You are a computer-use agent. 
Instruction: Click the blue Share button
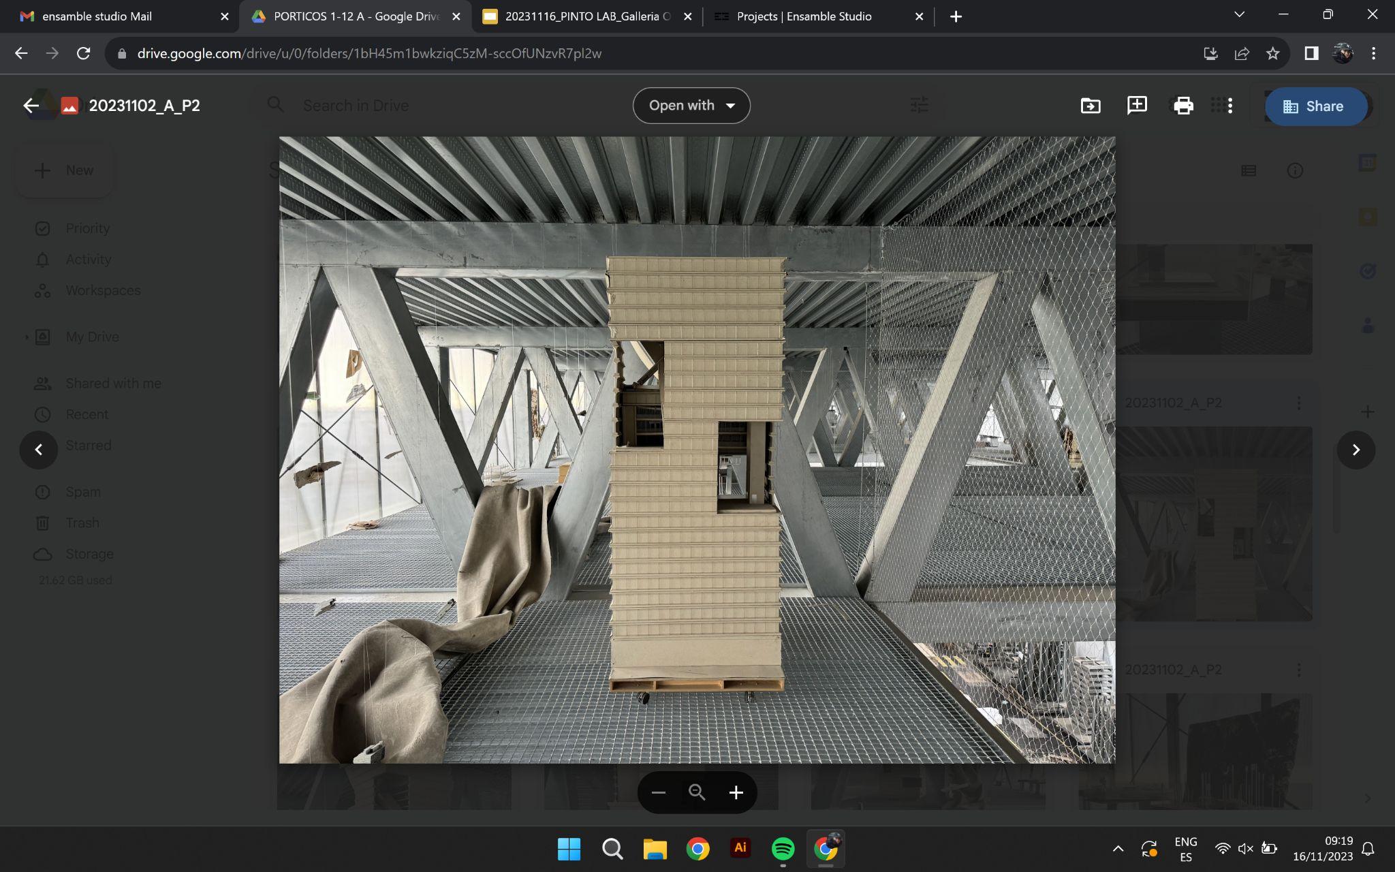click(x=1315, y=106)
